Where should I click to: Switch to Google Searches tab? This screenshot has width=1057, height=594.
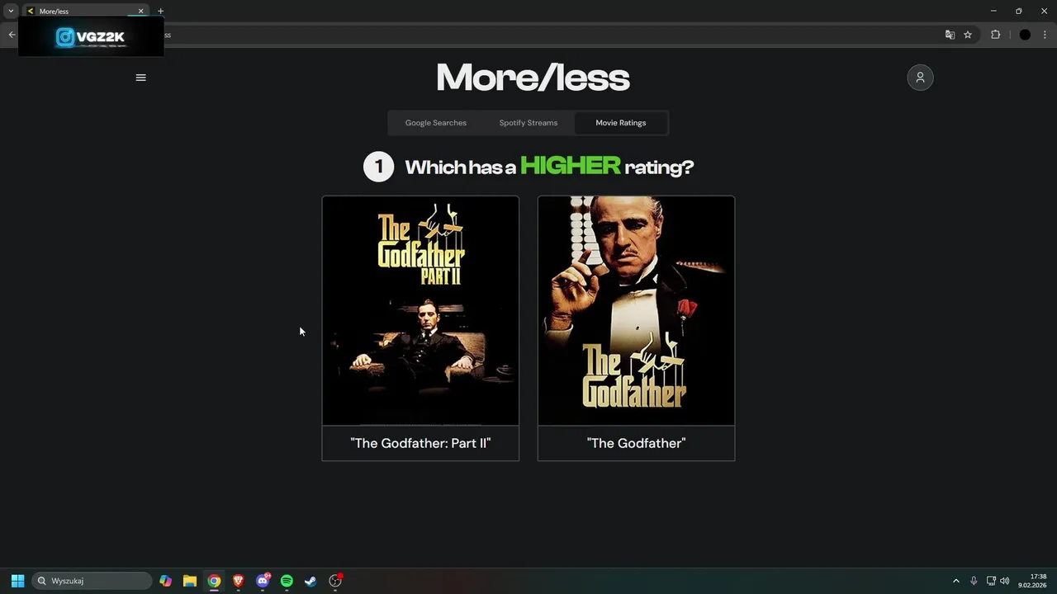click(x=436, y=123)
